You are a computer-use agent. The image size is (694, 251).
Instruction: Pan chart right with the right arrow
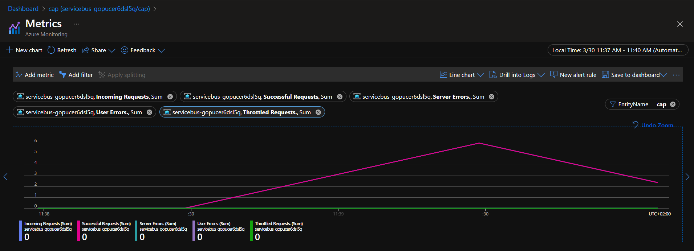[x=687, y=177]
